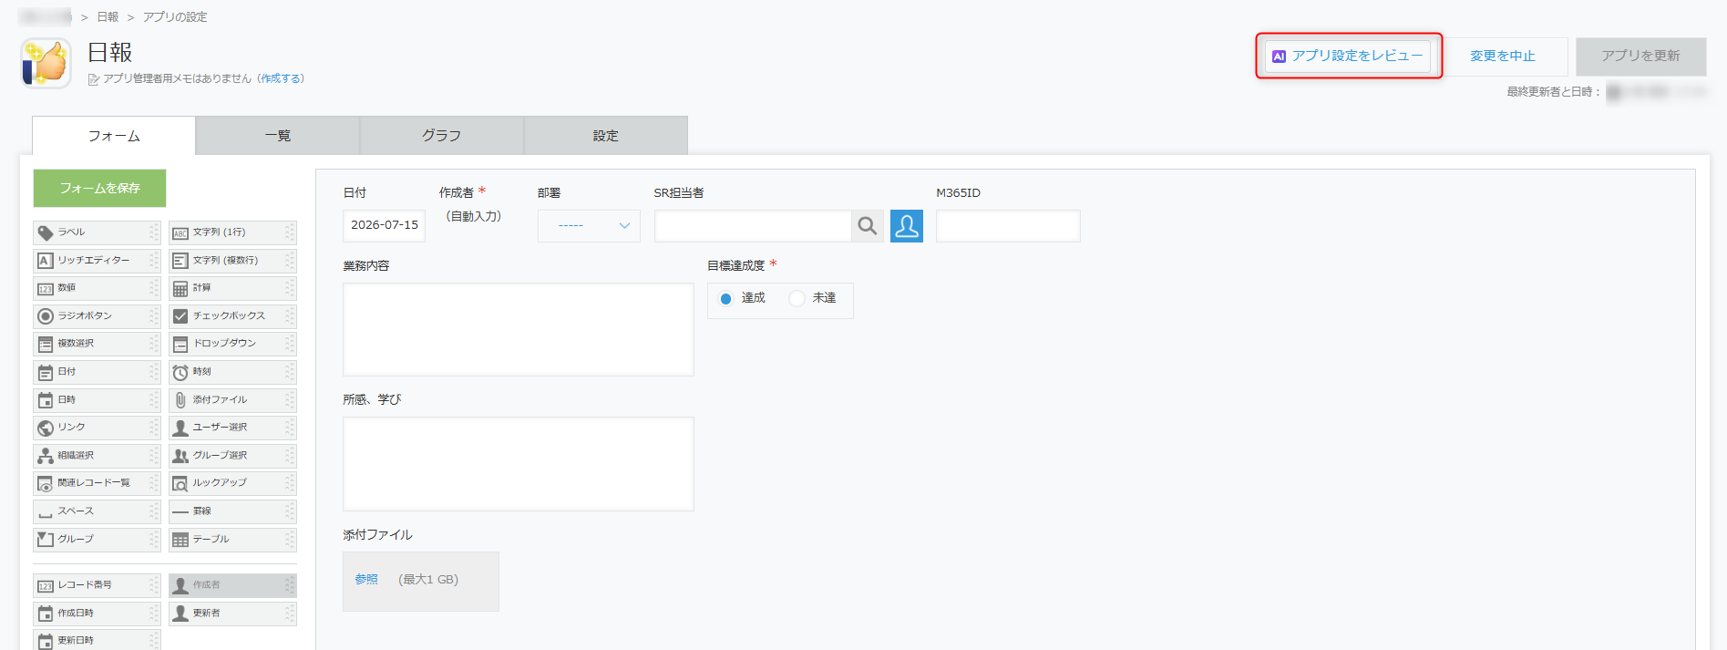This screenshot has width=1727, height=650.
Task: Select the ユーザー選択 field item
Action: pyautogui.click(x=232, y=428)
